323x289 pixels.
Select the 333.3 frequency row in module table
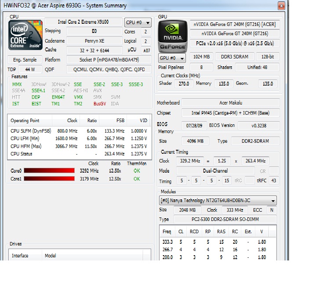pyautogui.click(x=218, y=242)
